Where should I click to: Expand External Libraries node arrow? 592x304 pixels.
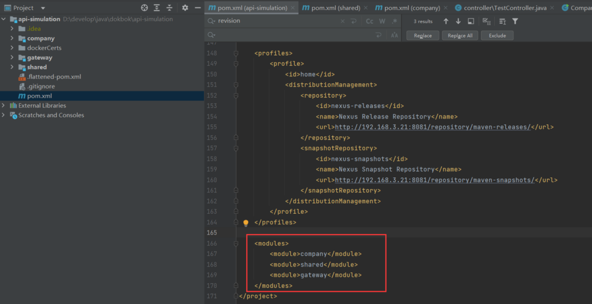[4, 105]
